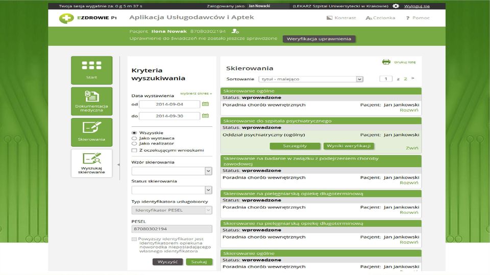This screenshot has height=275, width=490.
Task: Click the printer icon for Drukuj listę
Action: pyautogui.click(x=386, y=62)
